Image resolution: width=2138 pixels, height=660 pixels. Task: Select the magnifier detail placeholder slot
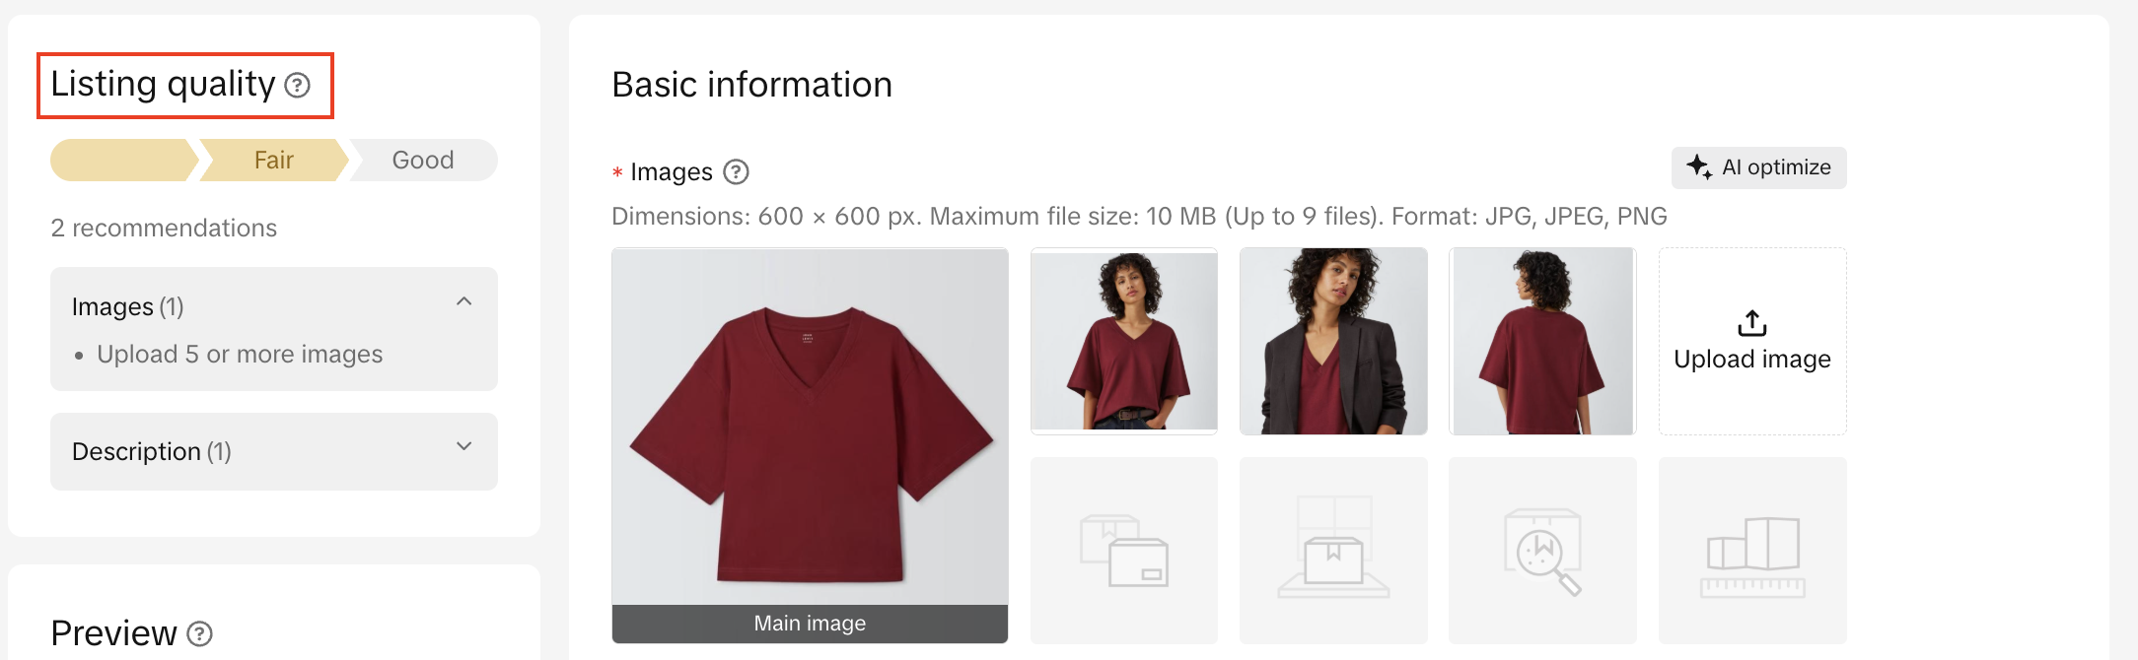tap(1541, 550)
